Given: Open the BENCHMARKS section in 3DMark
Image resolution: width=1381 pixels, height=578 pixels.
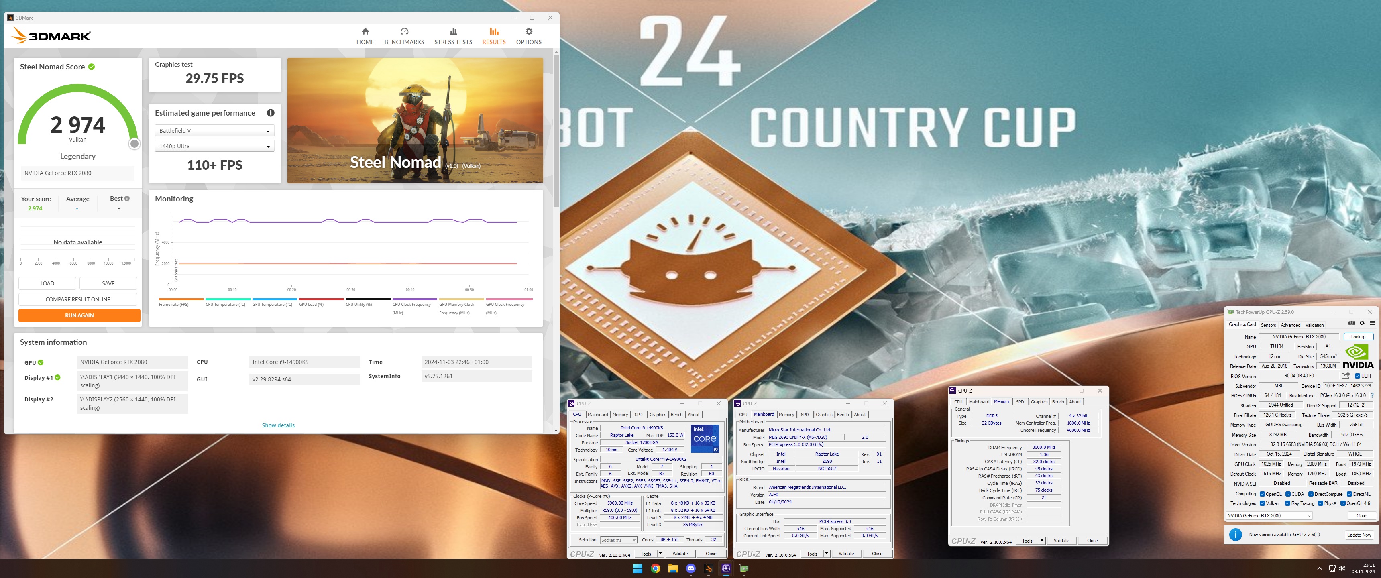Looking at the screenshot, I should (x=404, y=37).
